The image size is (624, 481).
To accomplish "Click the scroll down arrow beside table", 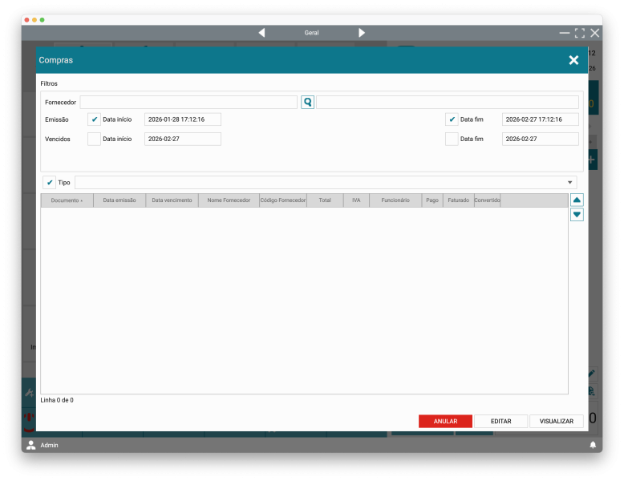I will [x=577, y=215].
